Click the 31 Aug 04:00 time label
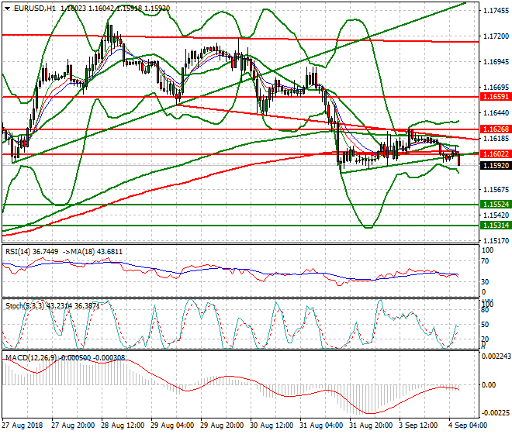The height and width of the screenshot is (434, 512). point(321,425)
